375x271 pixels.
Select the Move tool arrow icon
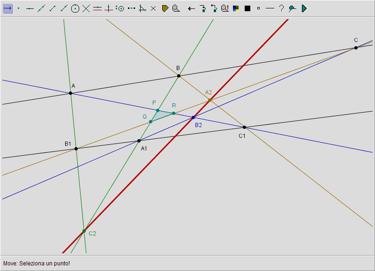click(x=7, y=8)
